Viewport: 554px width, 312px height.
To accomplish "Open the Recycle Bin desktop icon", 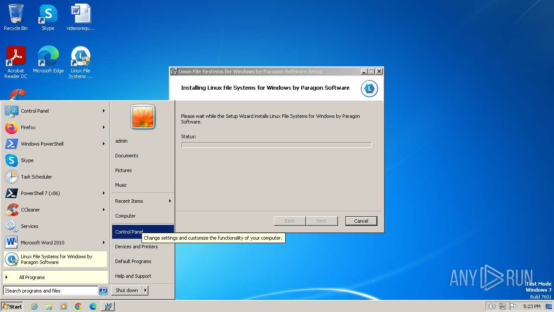I will pyautogui.click(x=16, y=17).
